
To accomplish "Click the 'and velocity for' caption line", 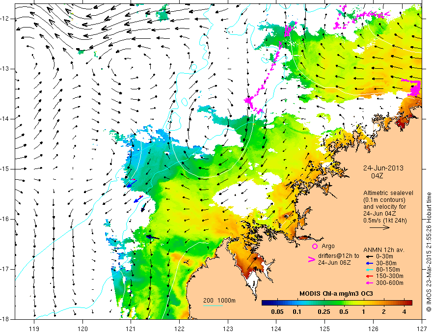I will coord(384,207).
